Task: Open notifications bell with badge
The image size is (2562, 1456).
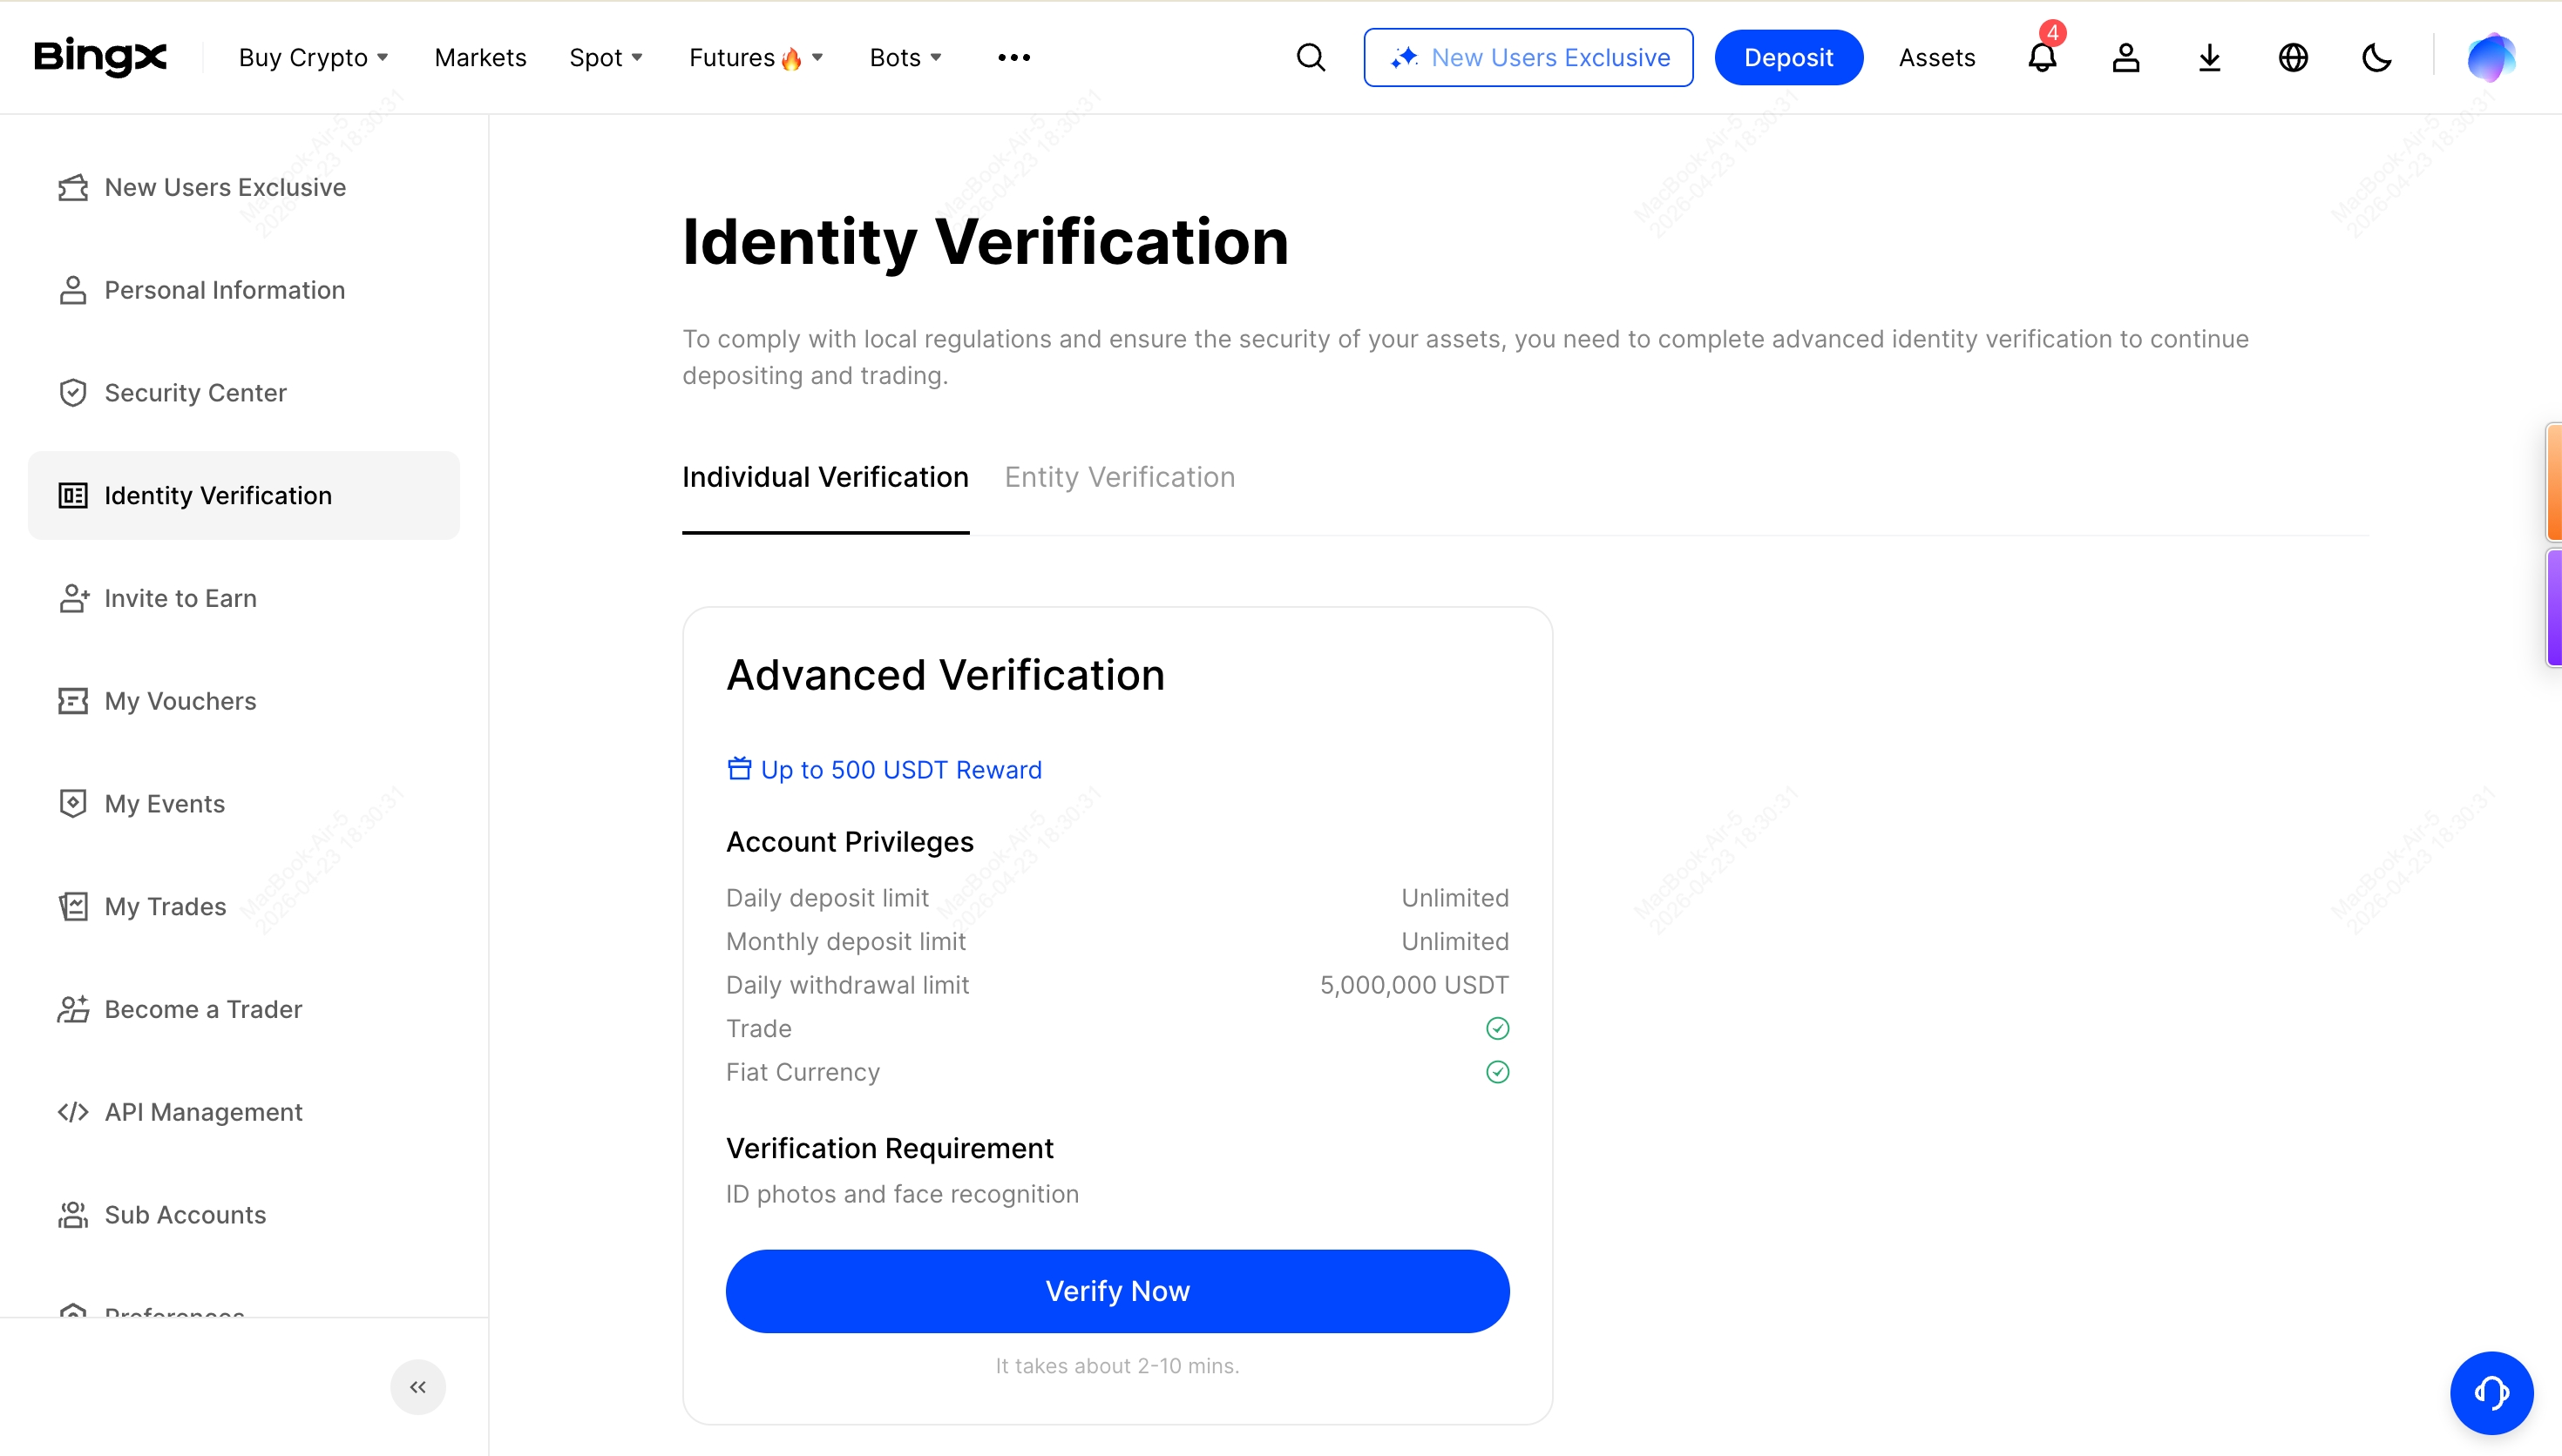Action: point(2042,58)
